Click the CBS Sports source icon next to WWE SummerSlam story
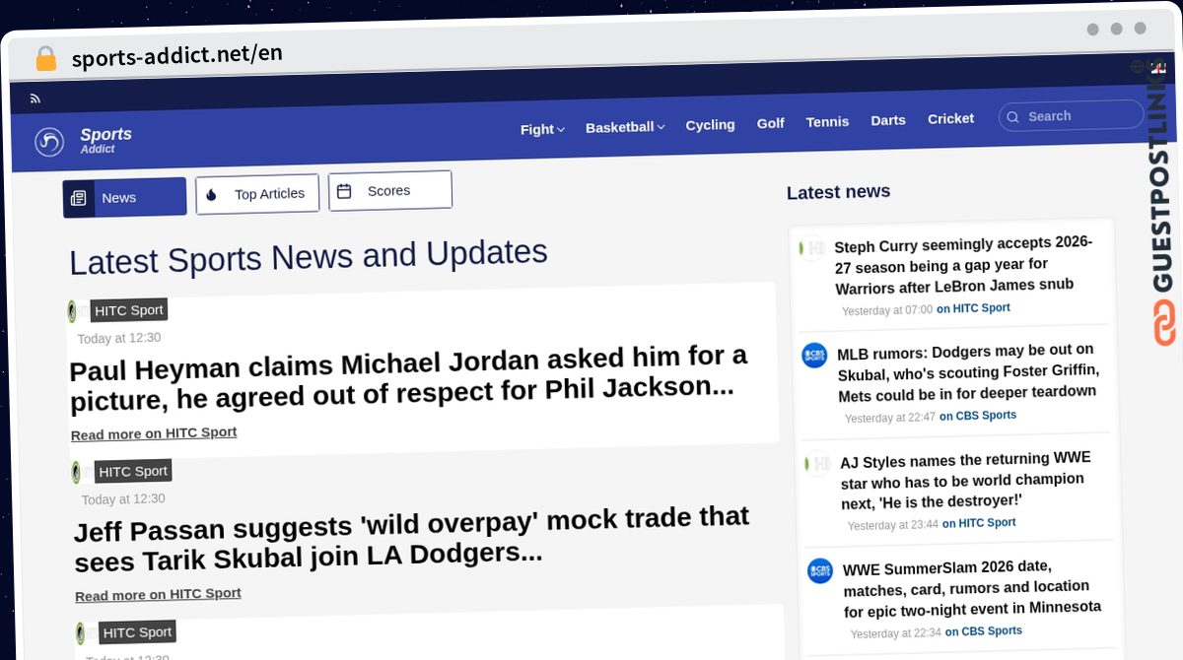Image resolution: width=1183 pixels, height=660 pixels. coord(820,570)
